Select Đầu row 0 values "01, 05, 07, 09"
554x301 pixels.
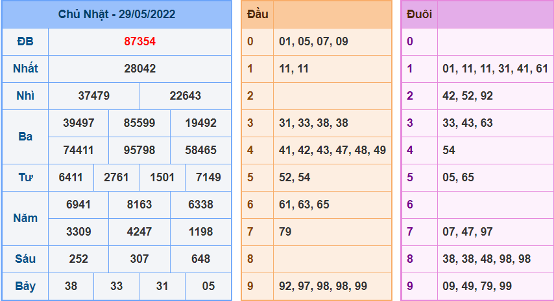point(313,41)
